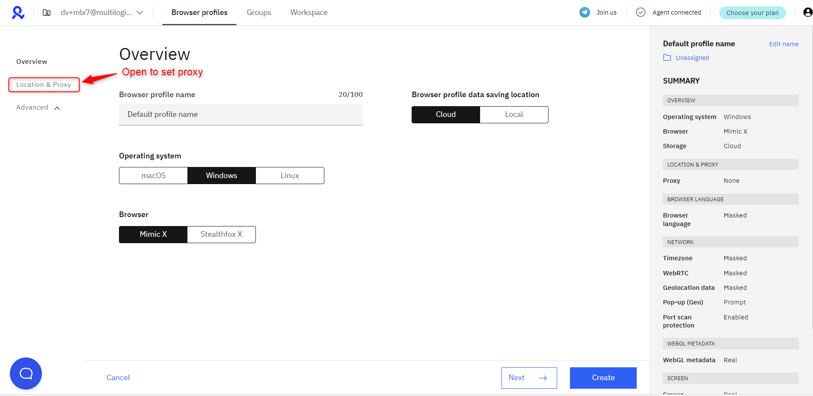The image size is (813, 396).
Task: Select macOS operating system
Action: click(153, 176)
